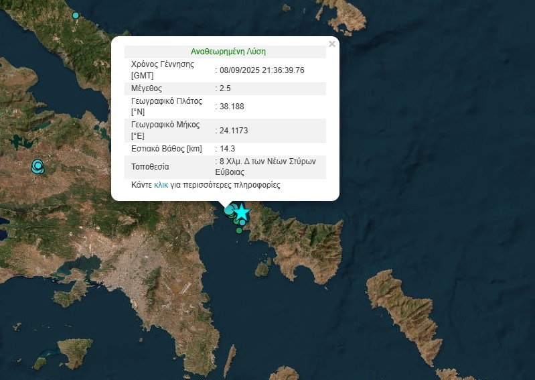This screenshot has height=380, width=535.
Task: Click the 'Μέγεθος' row label
Action: [x=147, y=88]
